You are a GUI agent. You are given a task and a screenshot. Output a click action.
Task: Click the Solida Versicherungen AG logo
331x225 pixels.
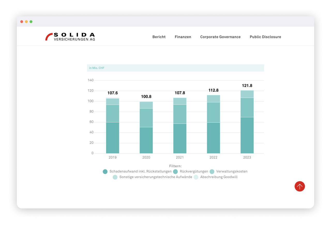(x=70, y=37)
